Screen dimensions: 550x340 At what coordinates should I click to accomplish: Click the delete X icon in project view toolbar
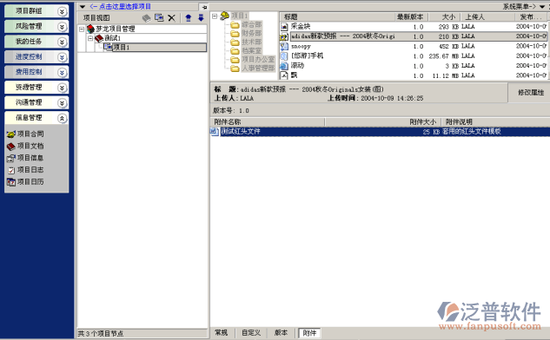pos(171,18)
